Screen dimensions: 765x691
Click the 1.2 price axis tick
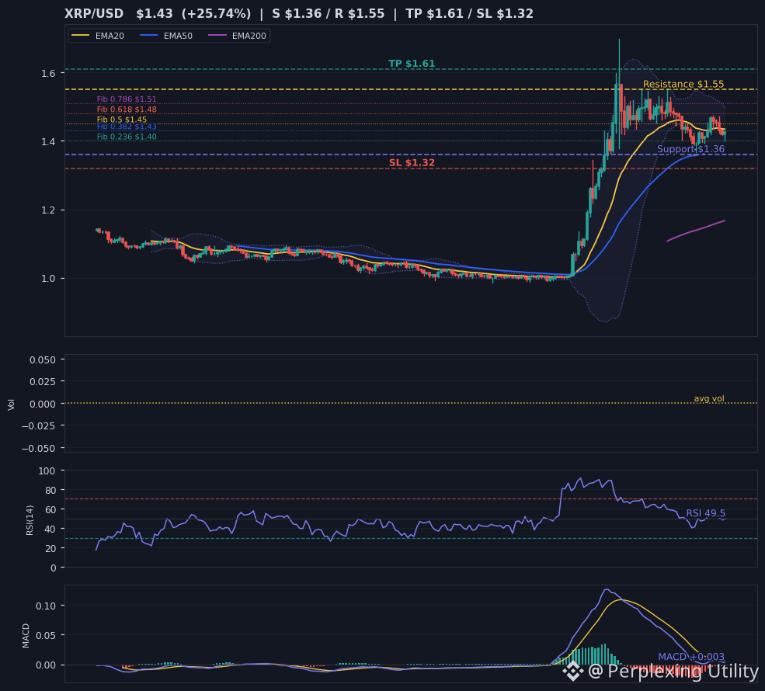coord(49,210)
